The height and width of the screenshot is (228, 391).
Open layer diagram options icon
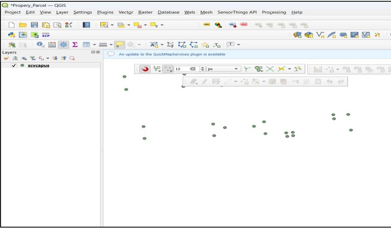218,25
